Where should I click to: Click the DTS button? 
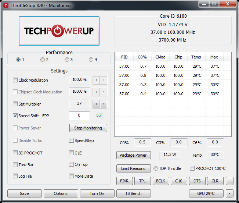tap(197, 181)
